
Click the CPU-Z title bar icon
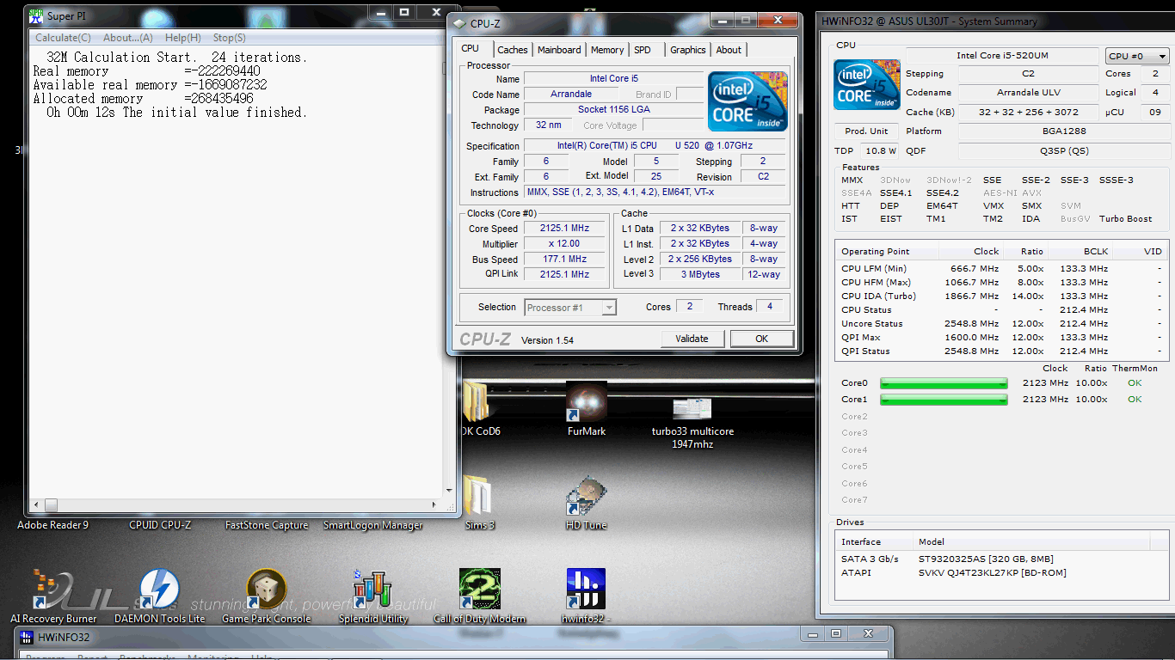pos(460,24)
